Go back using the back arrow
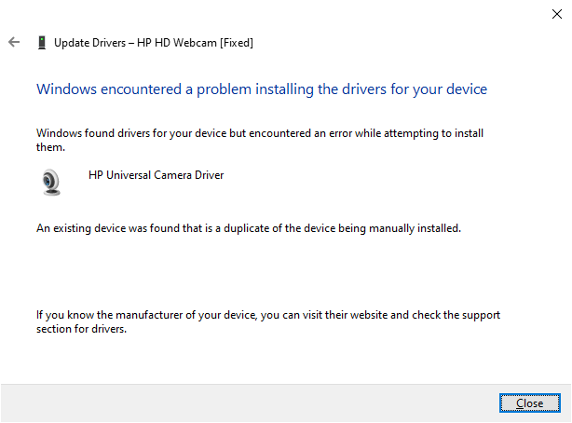 pyautogui.click(x=14, y=42)
